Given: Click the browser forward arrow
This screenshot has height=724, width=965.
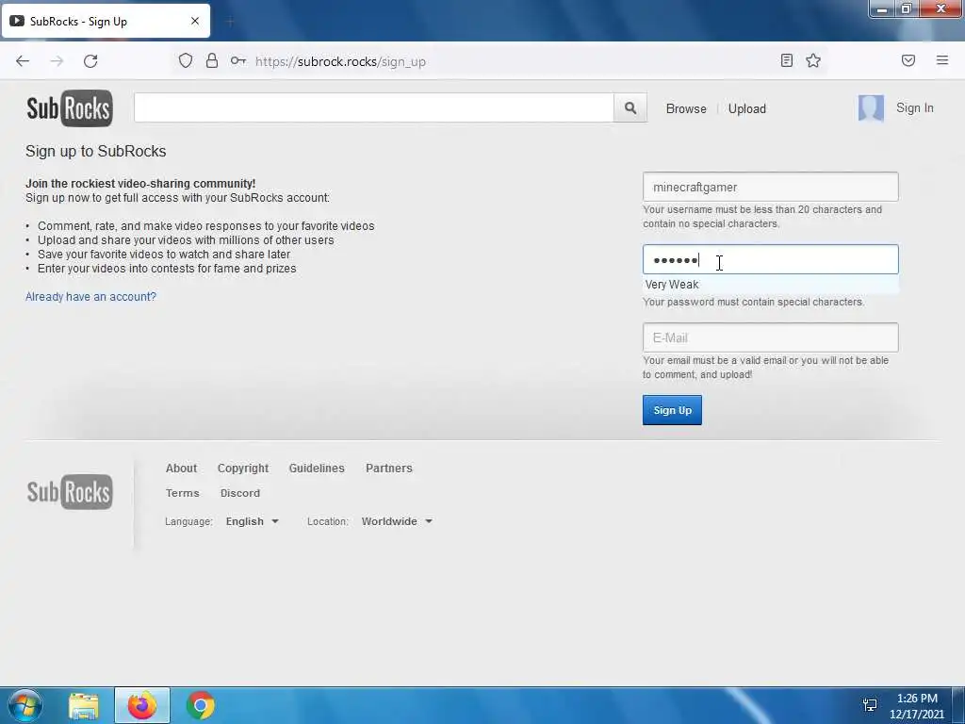Looking at the screenshot, I should (57, 61).
